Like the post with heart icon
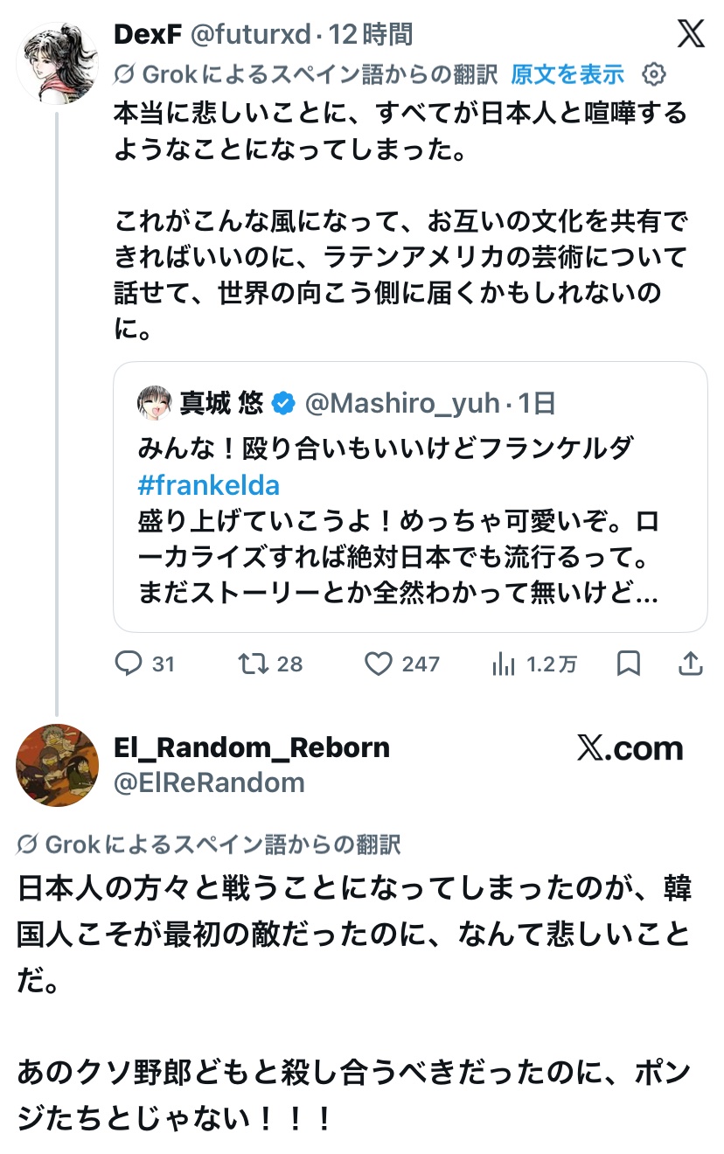Viewport: 724px width, 1154px height. coord(378,664)
